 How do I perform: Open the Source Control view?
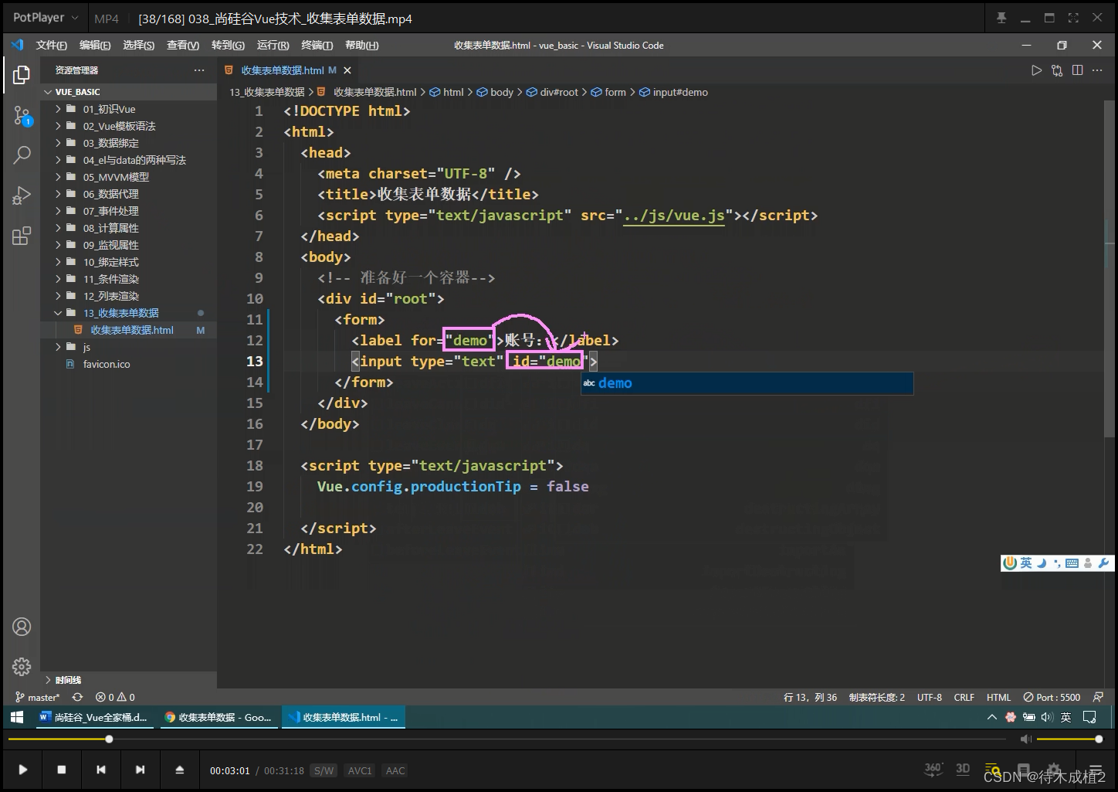click(22, 116)
